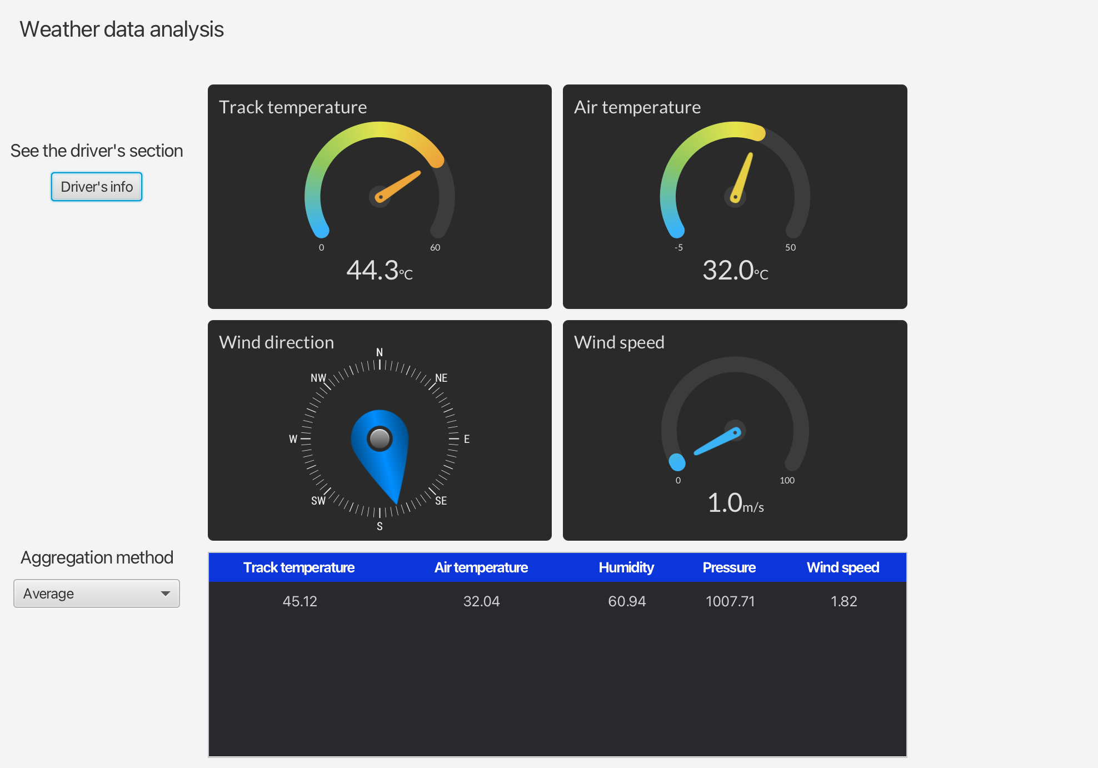Viewport: 1098px width, 768px height.
Task: Click the Aggregation method label
Action: (x=97, y=557)
